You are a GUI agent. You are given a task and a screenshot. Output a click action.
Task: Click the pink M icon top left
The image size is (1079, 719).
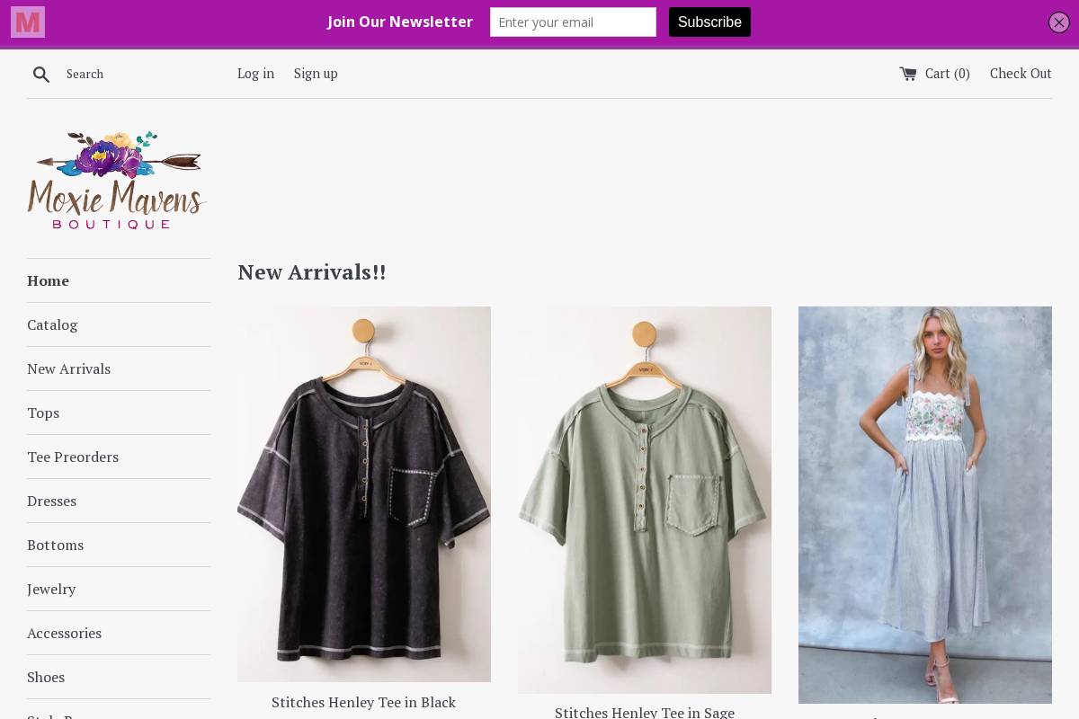pos(27,22)
